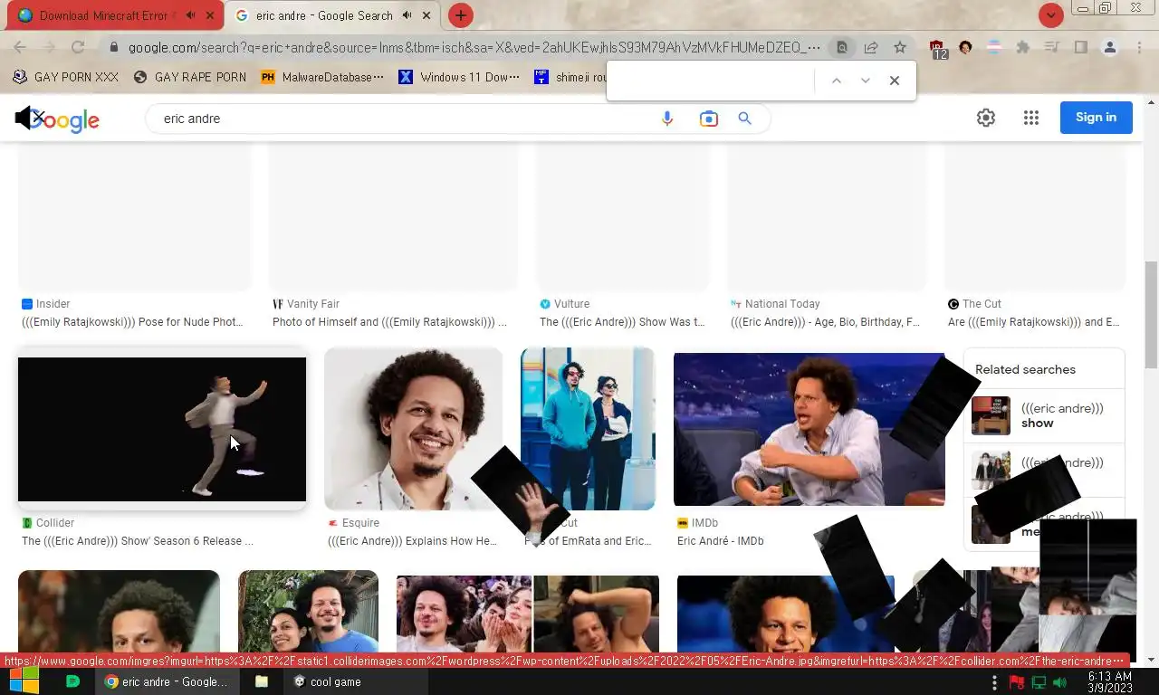Submit search with the magnifier icon
Screen dimensions: 1159x695
click(x=745, y=119)
